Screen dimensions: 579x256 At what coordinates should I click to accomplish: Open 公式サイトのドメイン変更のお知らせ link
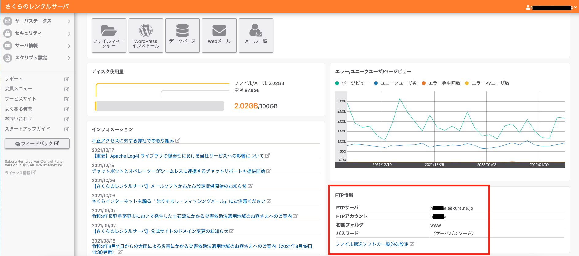tap(160, 231)
